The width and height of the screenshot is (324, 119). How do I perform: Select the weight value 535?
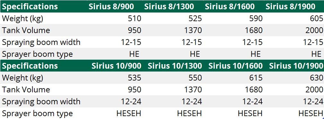pos(135,78)
